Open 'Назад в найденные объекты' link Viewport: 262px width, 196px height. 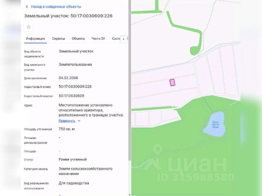56,7
